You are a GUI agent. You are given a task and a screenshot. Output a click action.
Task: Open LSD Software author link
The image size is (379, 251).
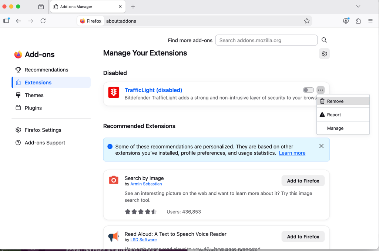tap(143, 240)
